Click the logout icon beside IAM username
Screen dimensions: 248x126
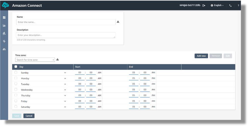click(204, 5)
